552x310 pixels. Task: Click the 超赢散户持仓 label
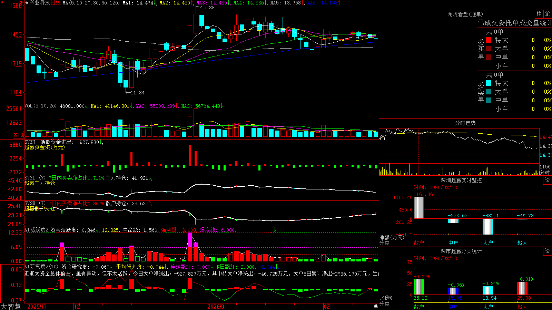tap(40, 208)
